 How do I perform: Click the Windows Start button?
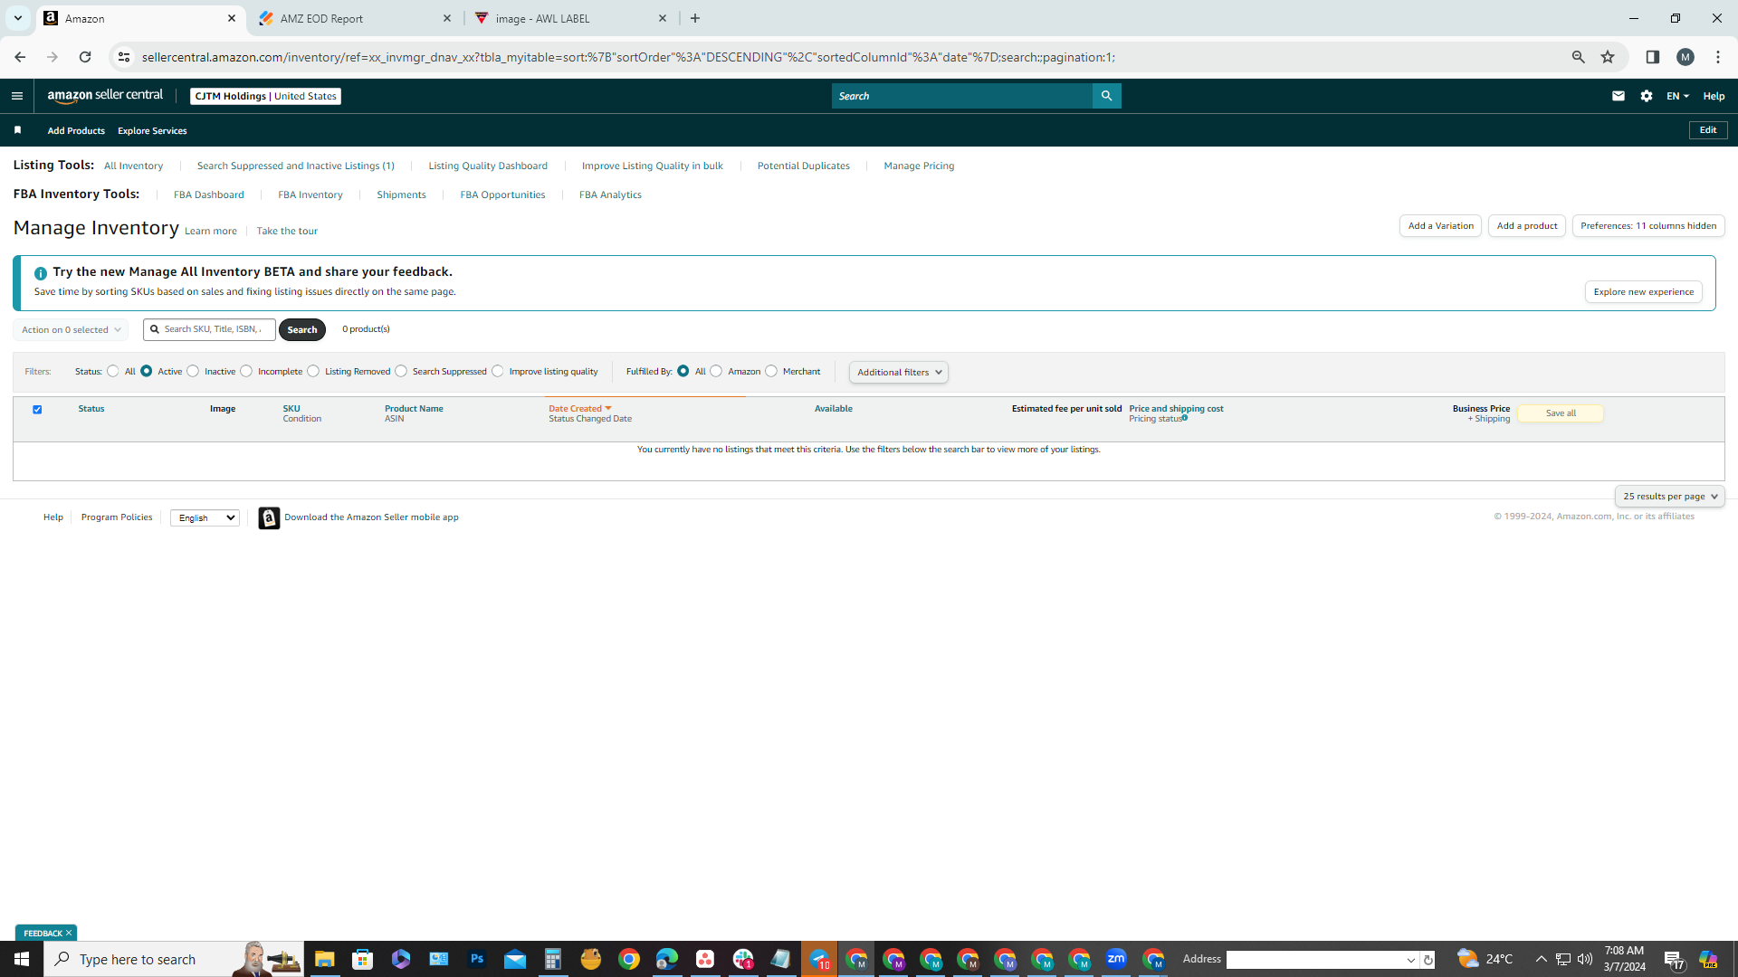click(x=22, y=959)
